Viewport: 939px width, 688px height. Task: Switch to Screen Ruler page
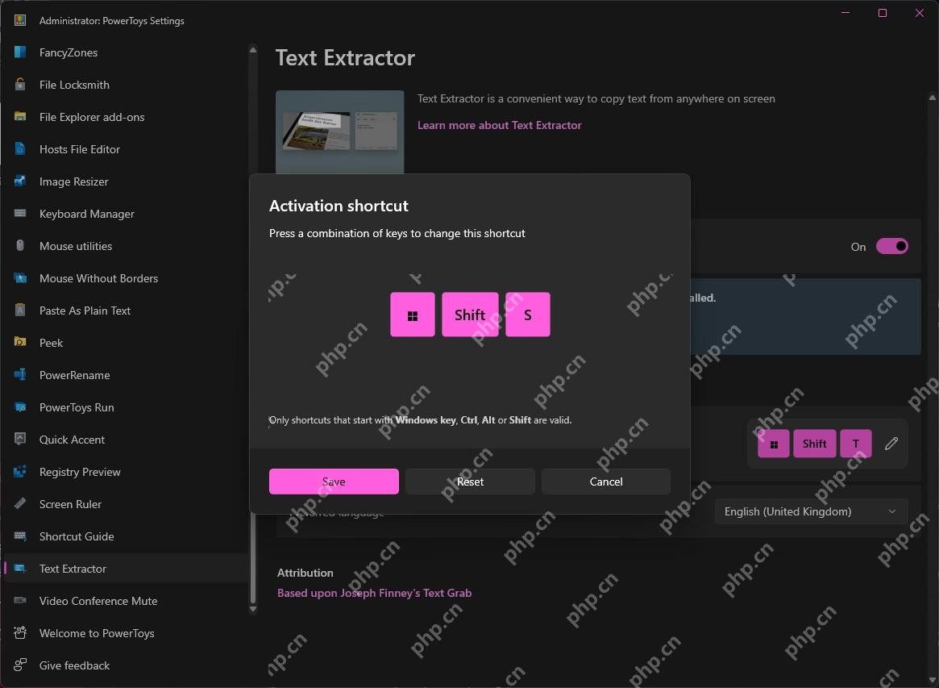pyautogui.click(x=71, y=504)
